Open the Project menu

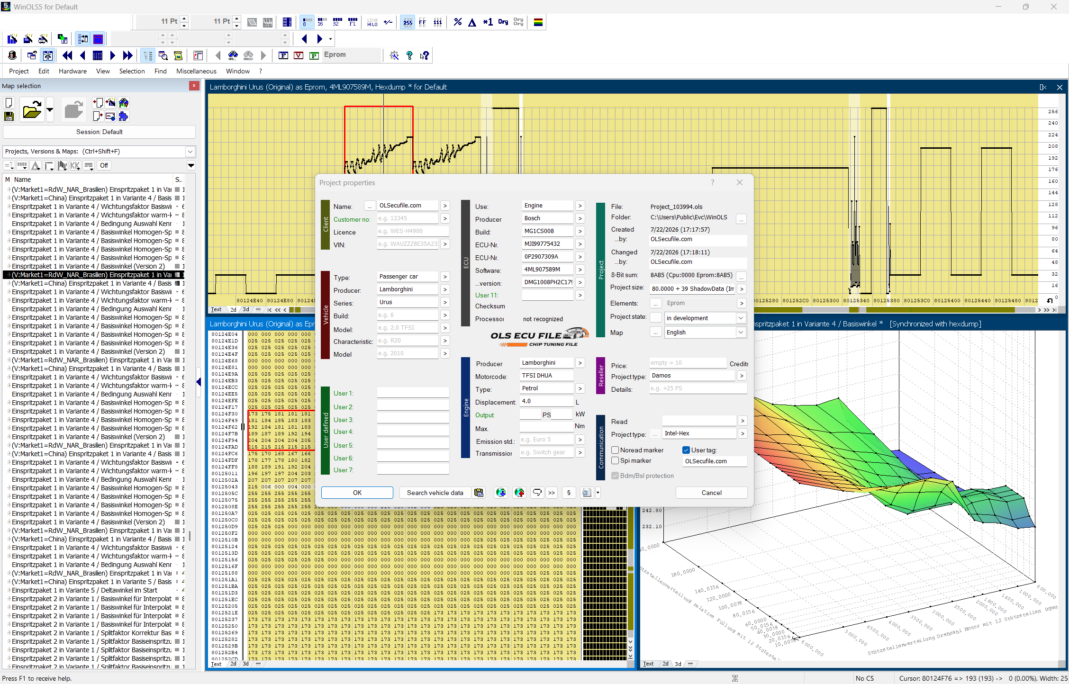tap(19, 71)
